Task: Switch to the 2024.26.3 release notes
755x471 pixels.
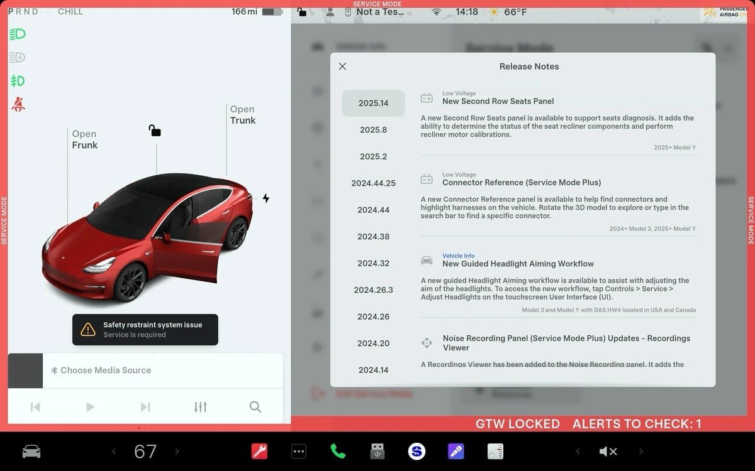Action: (374, 290)
